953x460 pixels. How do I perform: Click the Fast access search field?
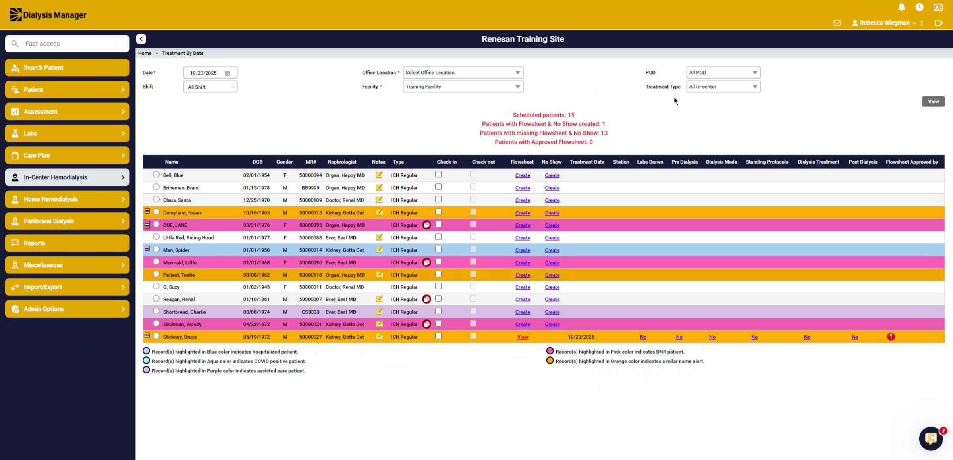(x=67, y=44)
